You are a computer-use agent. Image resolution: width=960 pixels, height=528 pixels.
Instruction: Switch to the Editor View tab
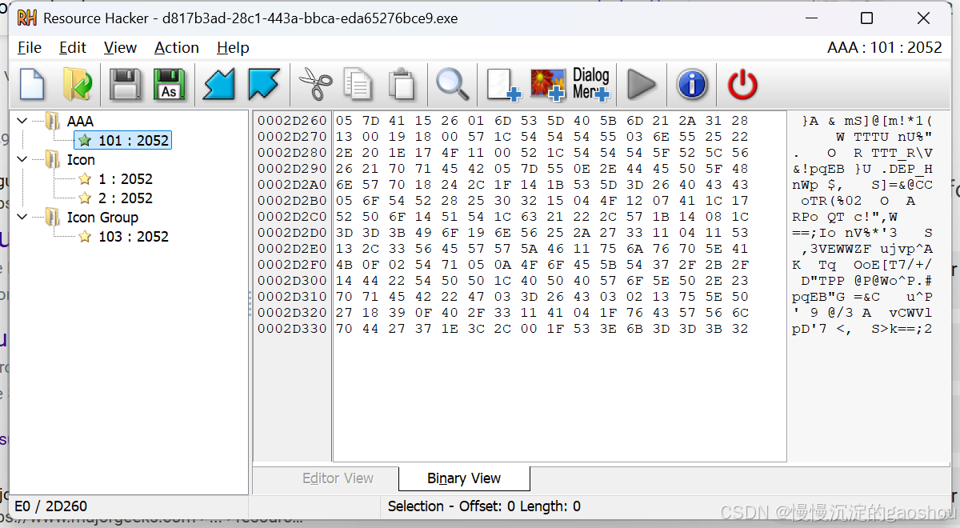pos(338,478)
